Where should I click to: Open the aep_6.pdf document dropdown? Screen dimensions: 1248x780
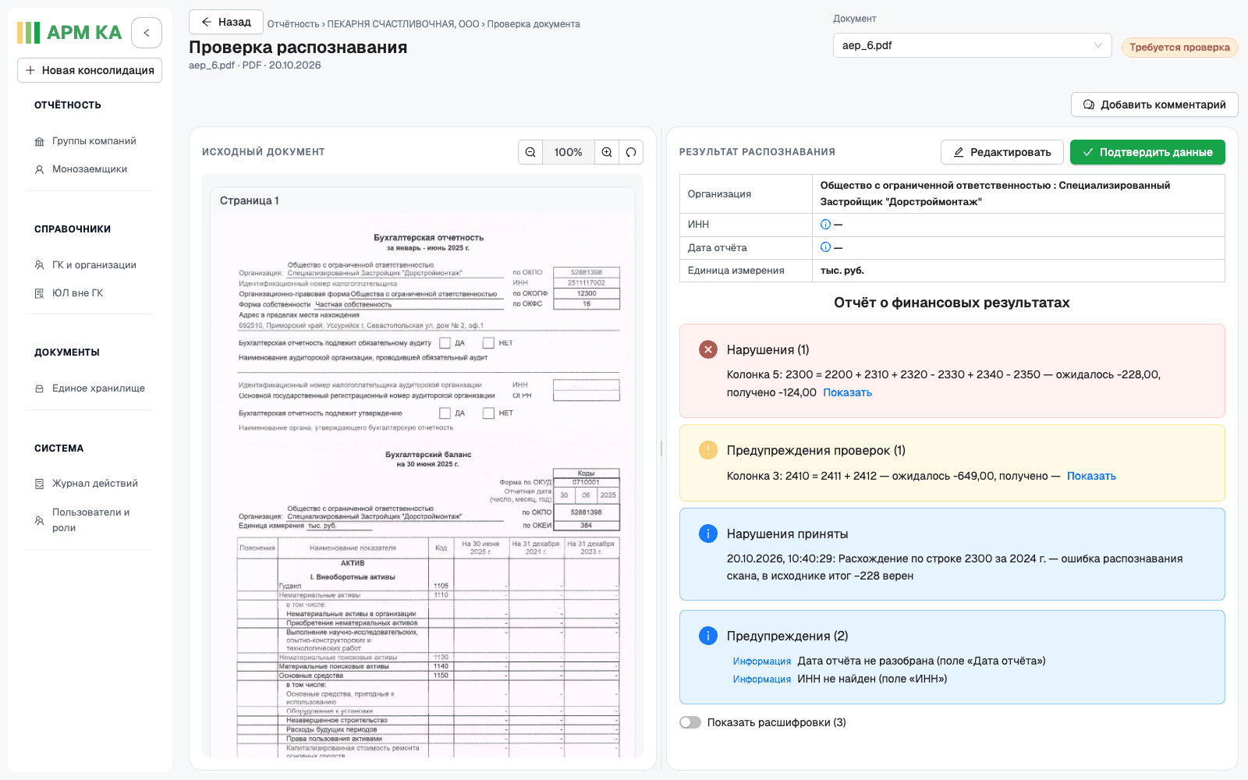coord(973,45)
